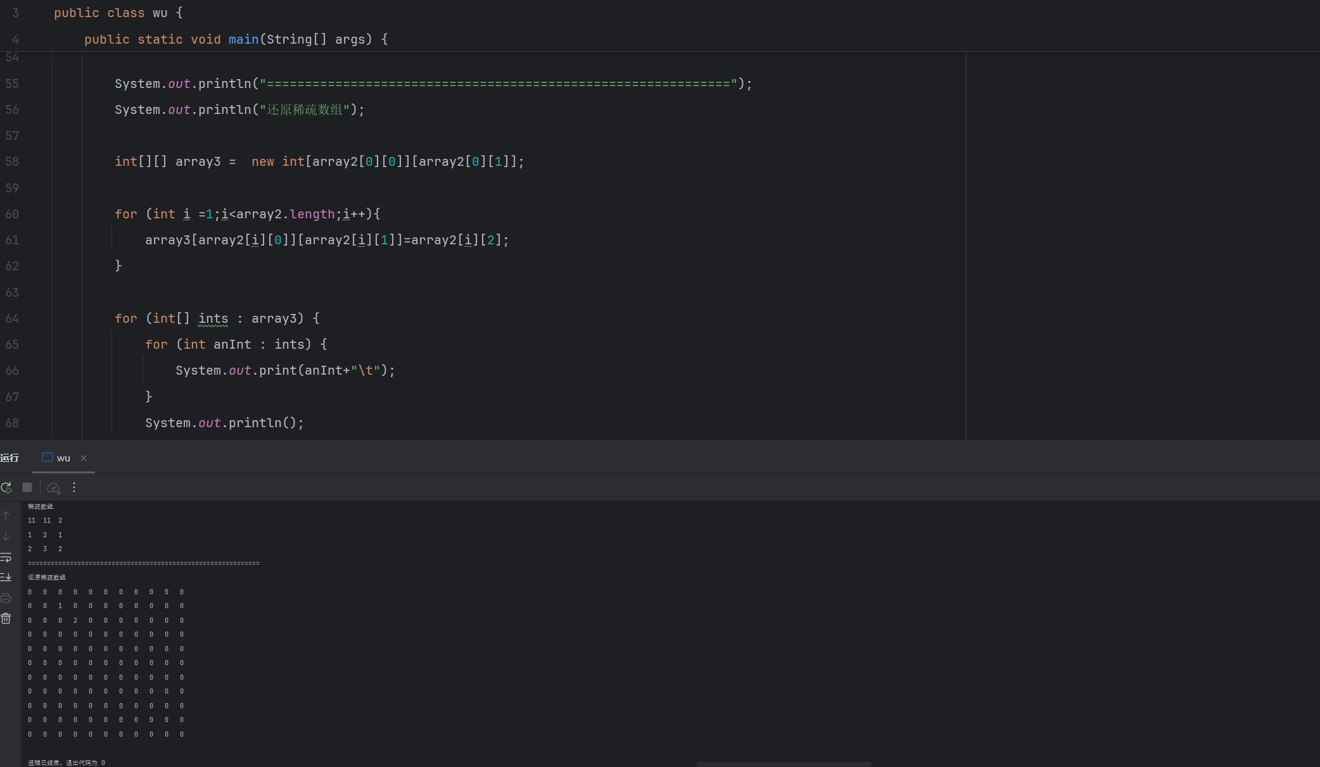Image resolution: width=1320 pixels, height=767 pixels.
Task: Click the 'new' keyword on line 58
Action: [263, 161]
